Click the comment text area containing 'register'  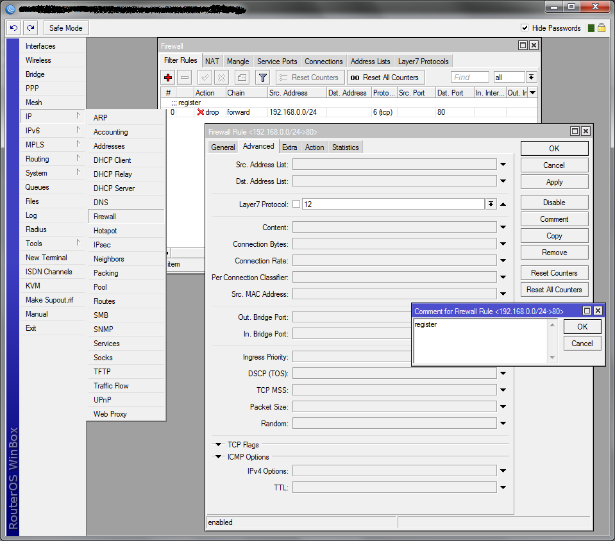(x=480, y=341)
